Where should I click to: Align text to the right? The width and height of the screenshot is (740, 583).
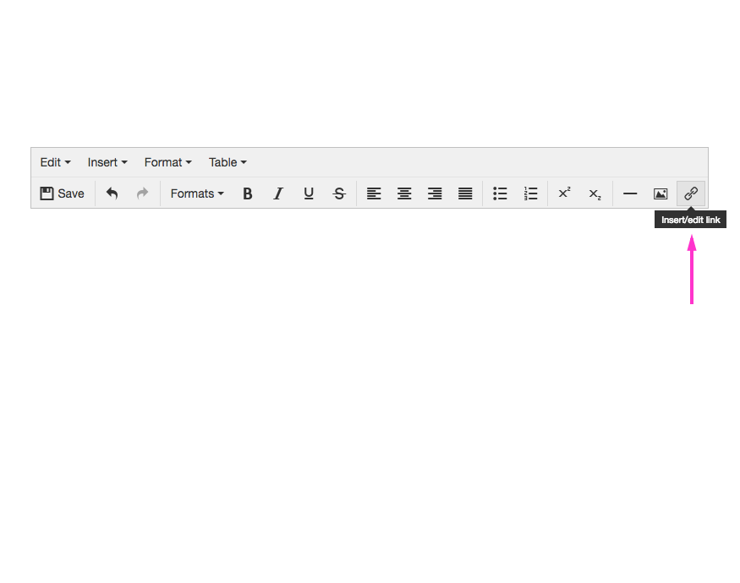point(435,193)
